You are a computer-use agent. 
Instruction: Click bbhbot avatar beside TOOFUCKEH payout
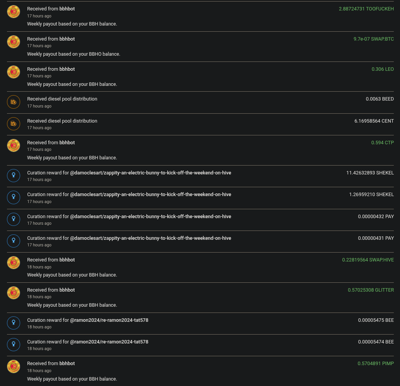coord(14,12)
